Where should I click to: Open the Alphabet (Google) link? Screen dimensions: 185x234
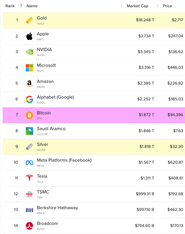(x=55, y=97)
